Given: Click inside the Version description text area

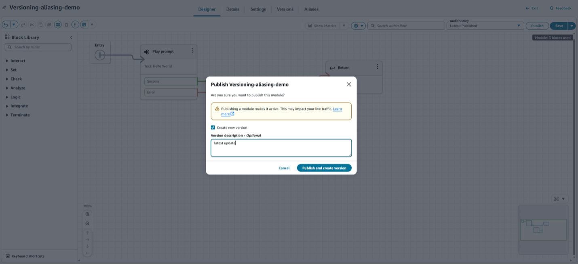Looking at the screenshot, I should click(x=281, y=148).
